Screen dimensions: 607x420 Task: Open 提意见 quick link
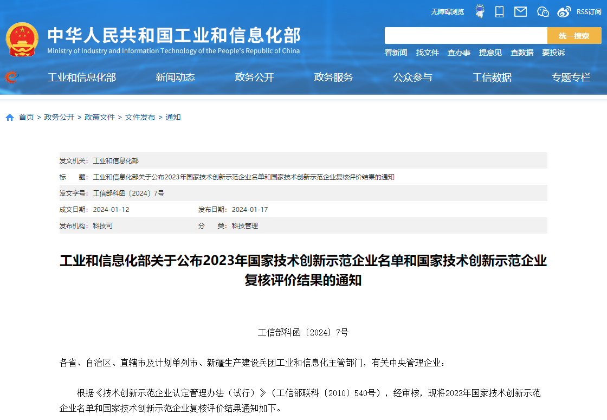490,53
